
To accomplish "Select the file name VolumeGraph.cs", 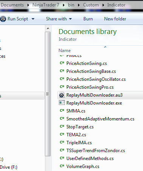I will [x=83, y=166].
